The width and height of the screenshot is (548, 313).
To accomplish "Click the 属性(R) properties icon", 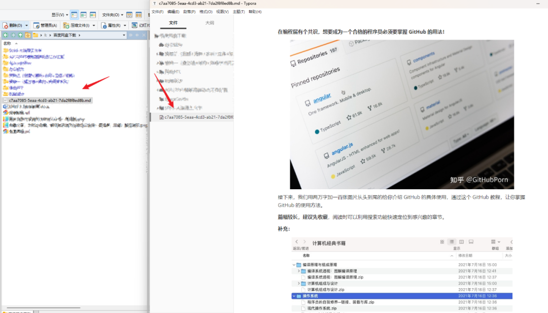I will pyautogui.click(x=104, y=25).
